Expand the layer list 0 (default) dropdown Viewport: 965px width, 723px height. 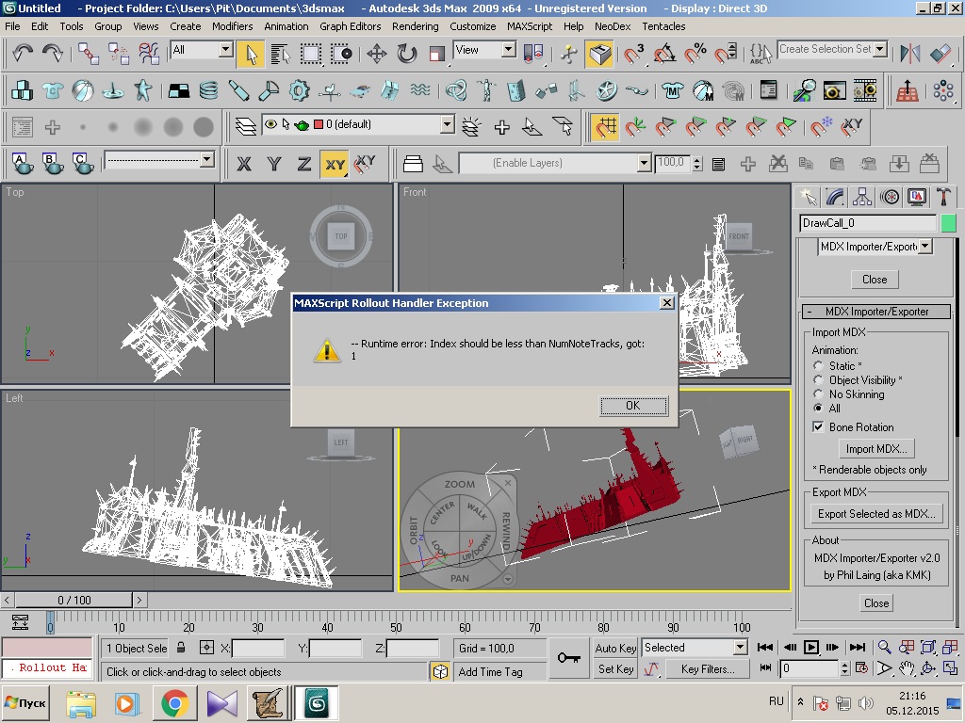[x=448, y=124]
